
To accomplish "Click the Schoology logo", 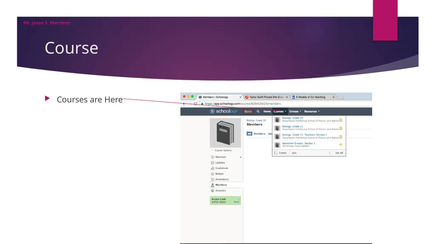I will [x=224, y=111].
